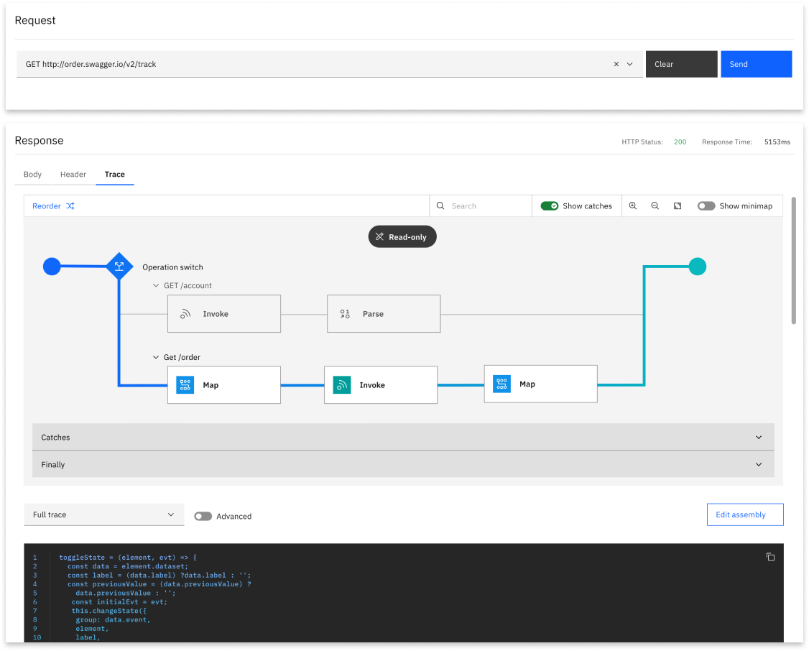Open the request URL dropdown chevron
Viewport: 809px width, 651px height.
(629, 64)
